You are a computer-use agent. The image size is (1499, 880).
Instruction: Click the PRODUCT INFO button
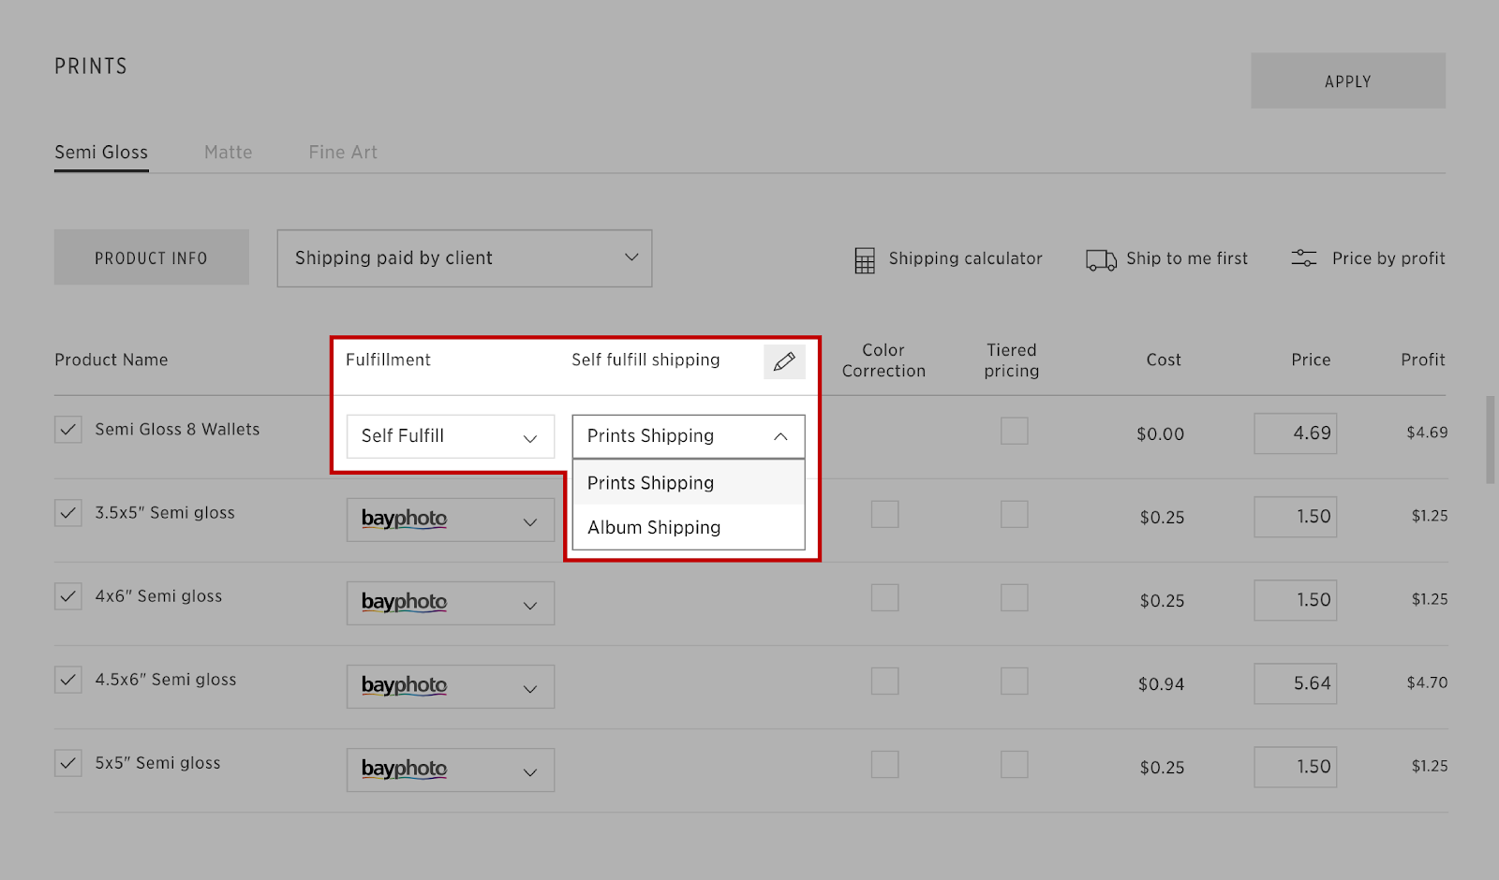coord(152,257)
